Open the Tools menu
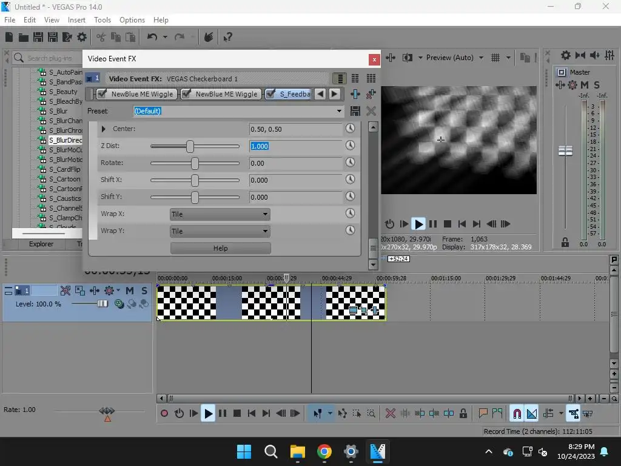The image size is (621, 466). point(102,20)
